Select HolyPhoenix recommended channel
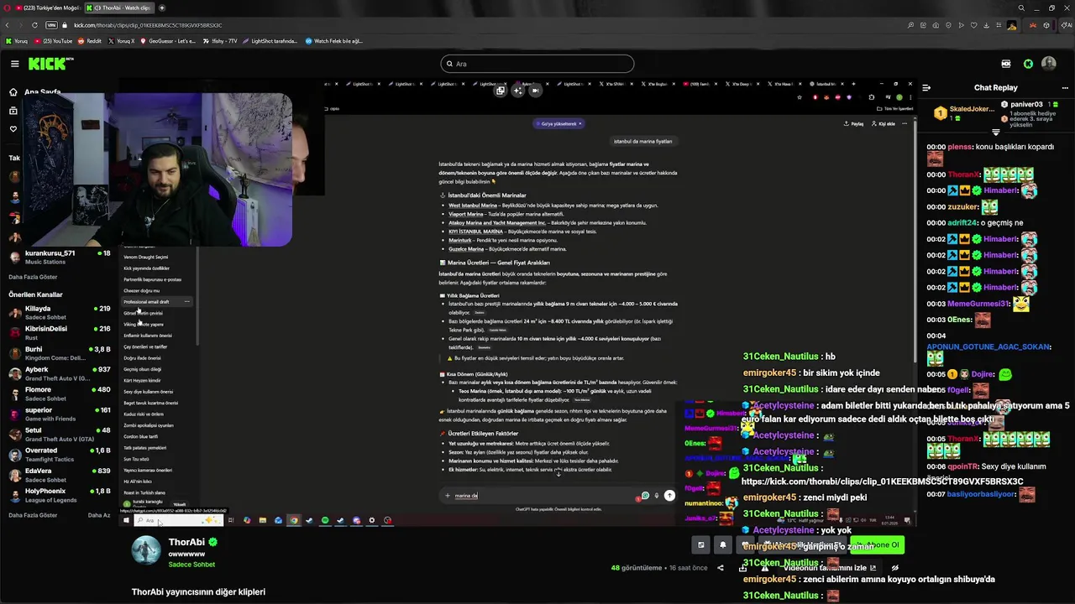This screenshot has width=1075, height=604. pyautogui.click(x=59, y=495)
